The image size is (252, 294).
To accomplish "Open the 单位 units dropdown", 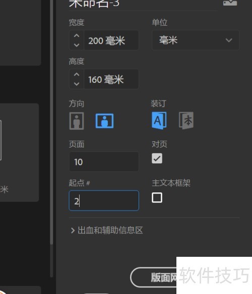I will pyautogui.click(x=196, y=40).
